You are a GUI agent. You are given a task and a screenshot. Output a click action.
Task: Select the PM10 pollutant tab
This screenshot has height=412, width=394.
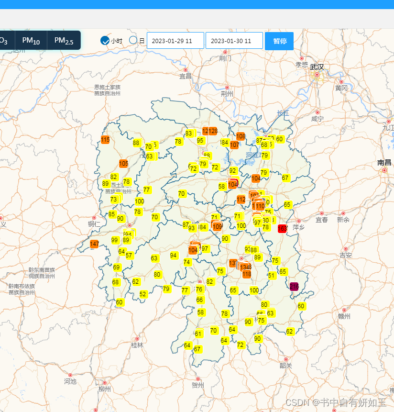coord(31,41)
